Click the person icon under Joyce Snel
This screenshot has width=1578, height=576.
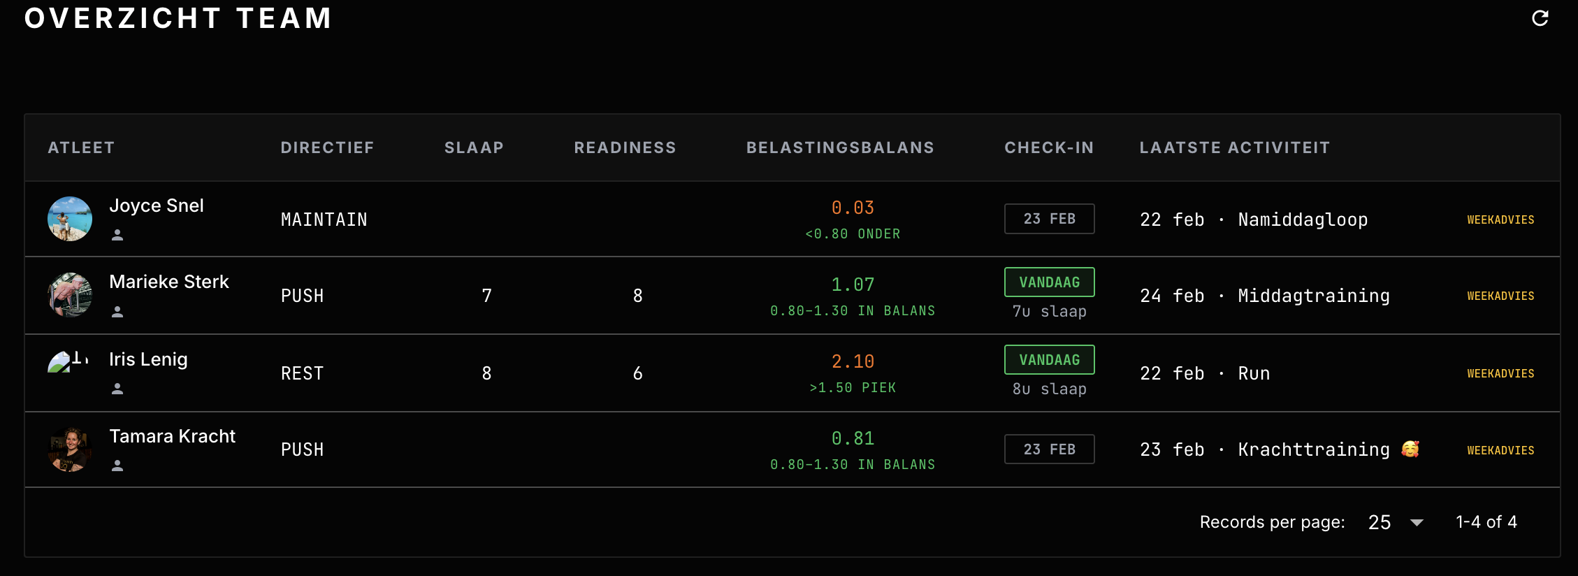pyautogui.click(x=117, y=236)
